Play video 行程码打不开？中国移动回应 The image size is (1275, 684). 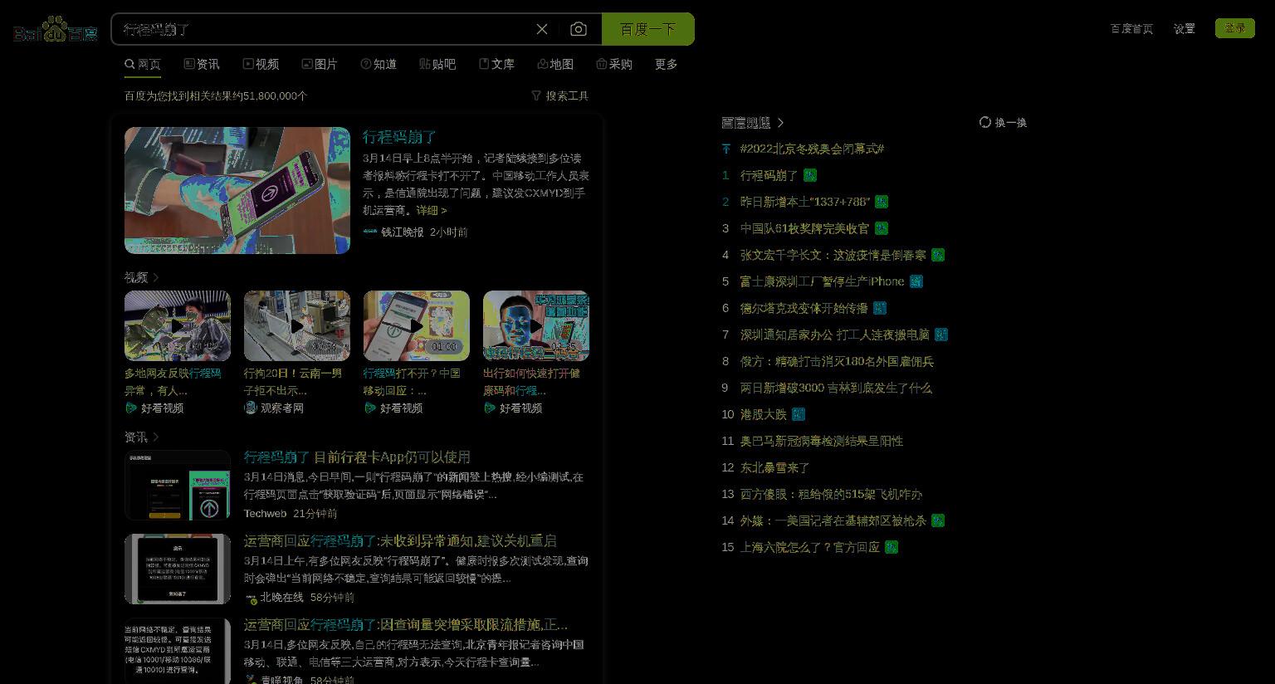[417, 325]
